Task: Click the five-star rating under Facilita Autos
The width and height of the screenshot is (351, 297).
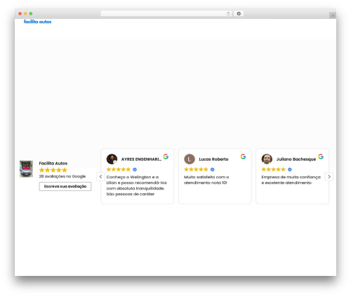Action: coord(53,170)
